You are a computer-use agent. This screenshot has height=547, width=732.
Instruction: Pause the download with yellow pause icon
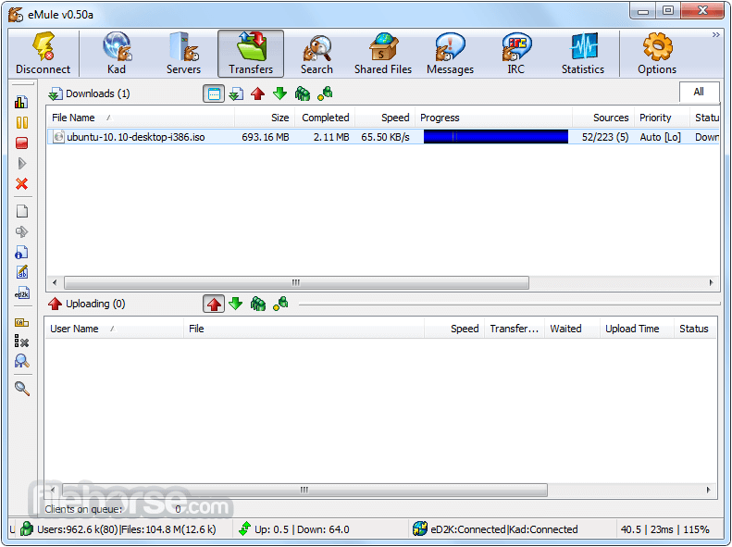pyautogui.click(x=21, y=122)
